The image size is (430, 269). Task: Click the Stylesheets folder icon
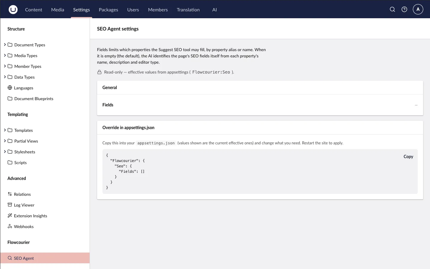tap(10, 152)
